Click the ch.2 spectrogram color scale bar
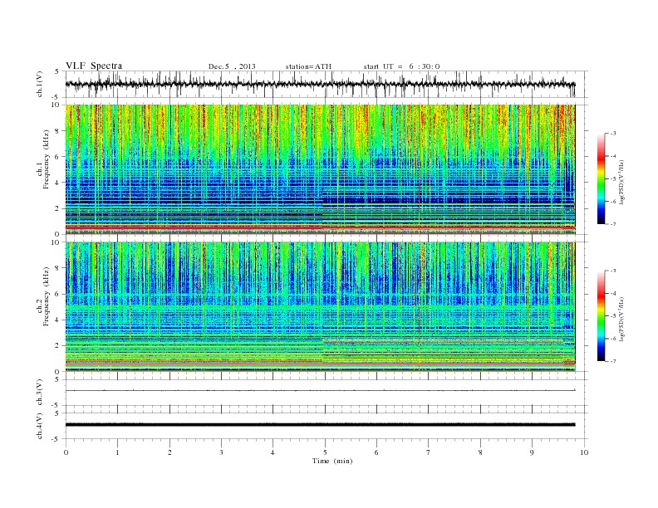 pos(601,316)
